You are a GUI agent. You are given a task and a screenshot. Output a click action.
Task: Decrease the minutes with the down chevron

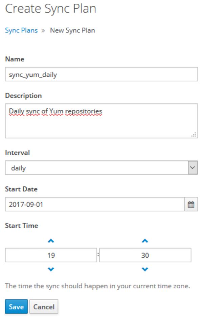click(145, 269)
